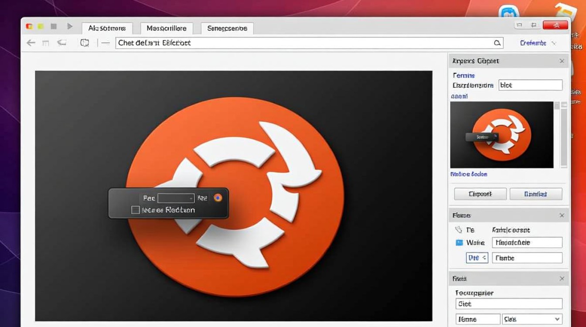Viewport: 586px width, 327px height.
Task: Switch to the Mesqcrtillore tab
Action: [x=167, y=28]
